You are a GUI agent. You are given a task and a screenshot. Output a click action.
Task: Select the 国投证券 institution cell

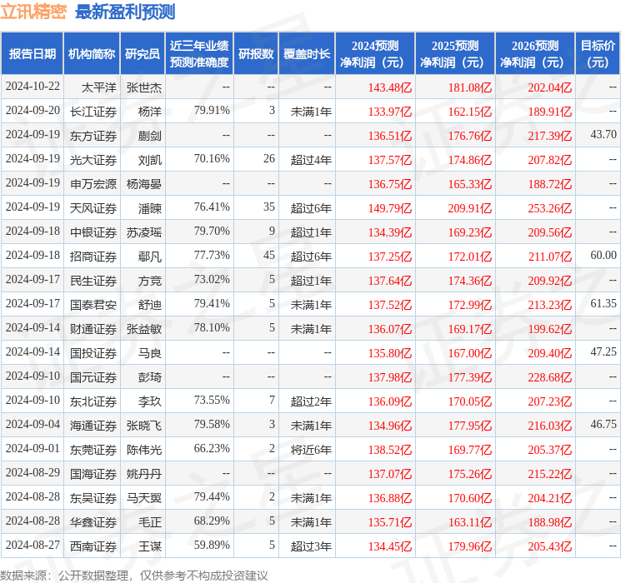pyautogui.click(x=93, y=353)
